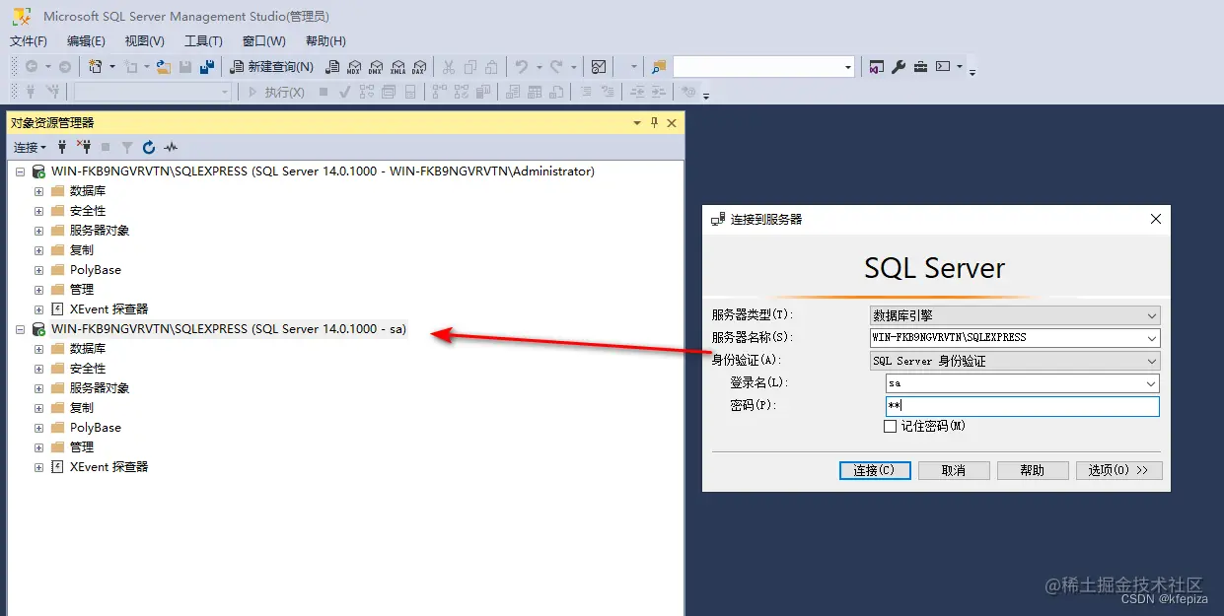Expand 安全性 under the Administrator connection
The width and height of the screenshot is (1224, 616).
[38, 211]
